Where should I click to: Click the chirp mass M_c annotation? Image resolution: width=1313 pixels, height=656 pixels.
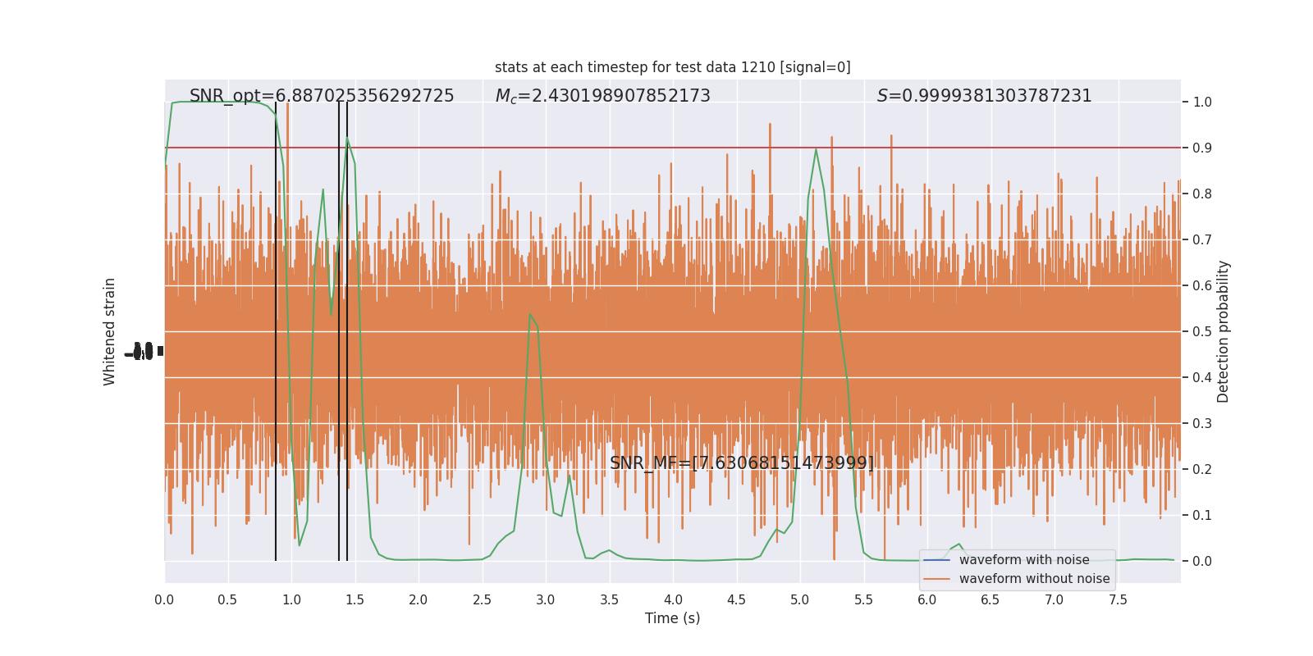pyautogui.click(x=603, y=96)
